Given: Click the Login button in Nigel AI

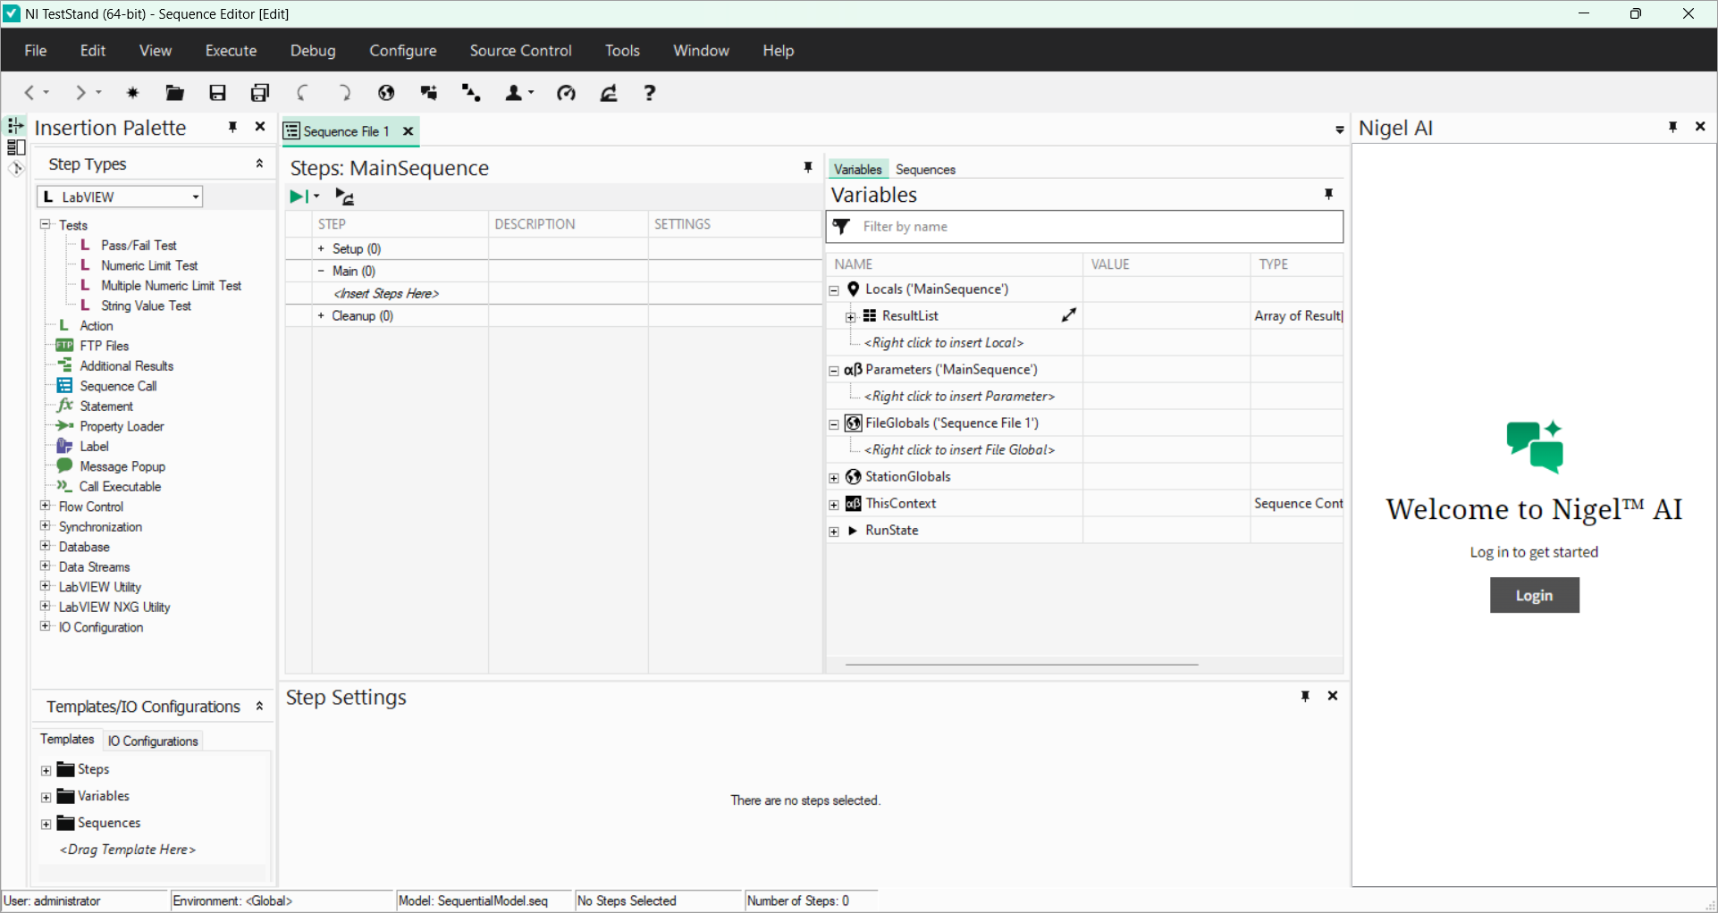Looking at the screenshot, I should pos(1534,595).
